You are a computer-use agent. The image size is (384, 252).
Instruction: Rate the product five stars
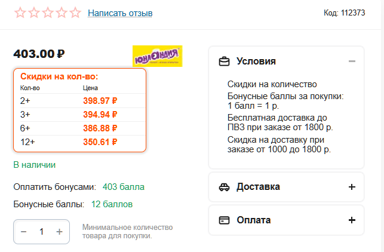75,13
